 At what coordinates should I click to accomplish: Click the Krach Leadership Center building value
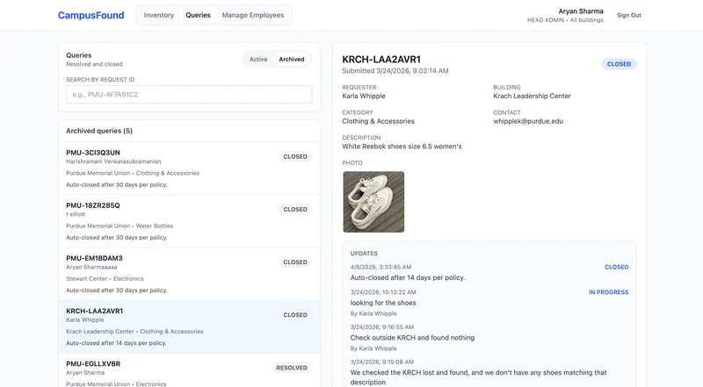pos(532,97)
